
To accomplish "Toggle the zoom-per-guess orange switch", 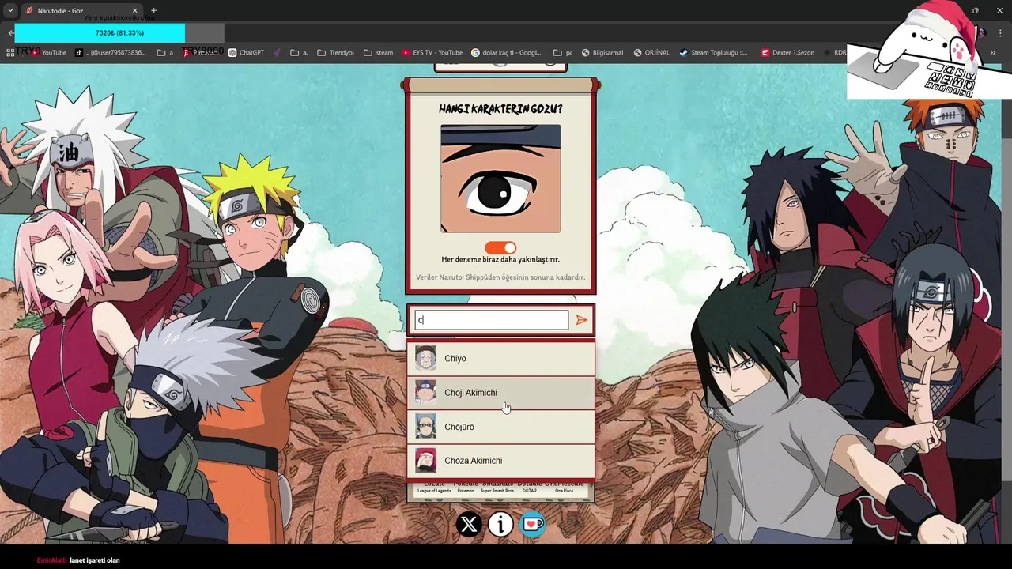I will [500, 248].
